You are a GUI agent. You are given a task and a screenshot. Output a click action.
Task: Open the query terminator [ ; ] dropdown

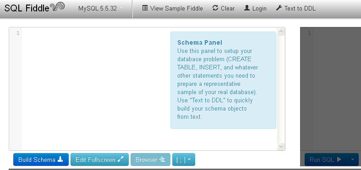[x=184, y=159]
